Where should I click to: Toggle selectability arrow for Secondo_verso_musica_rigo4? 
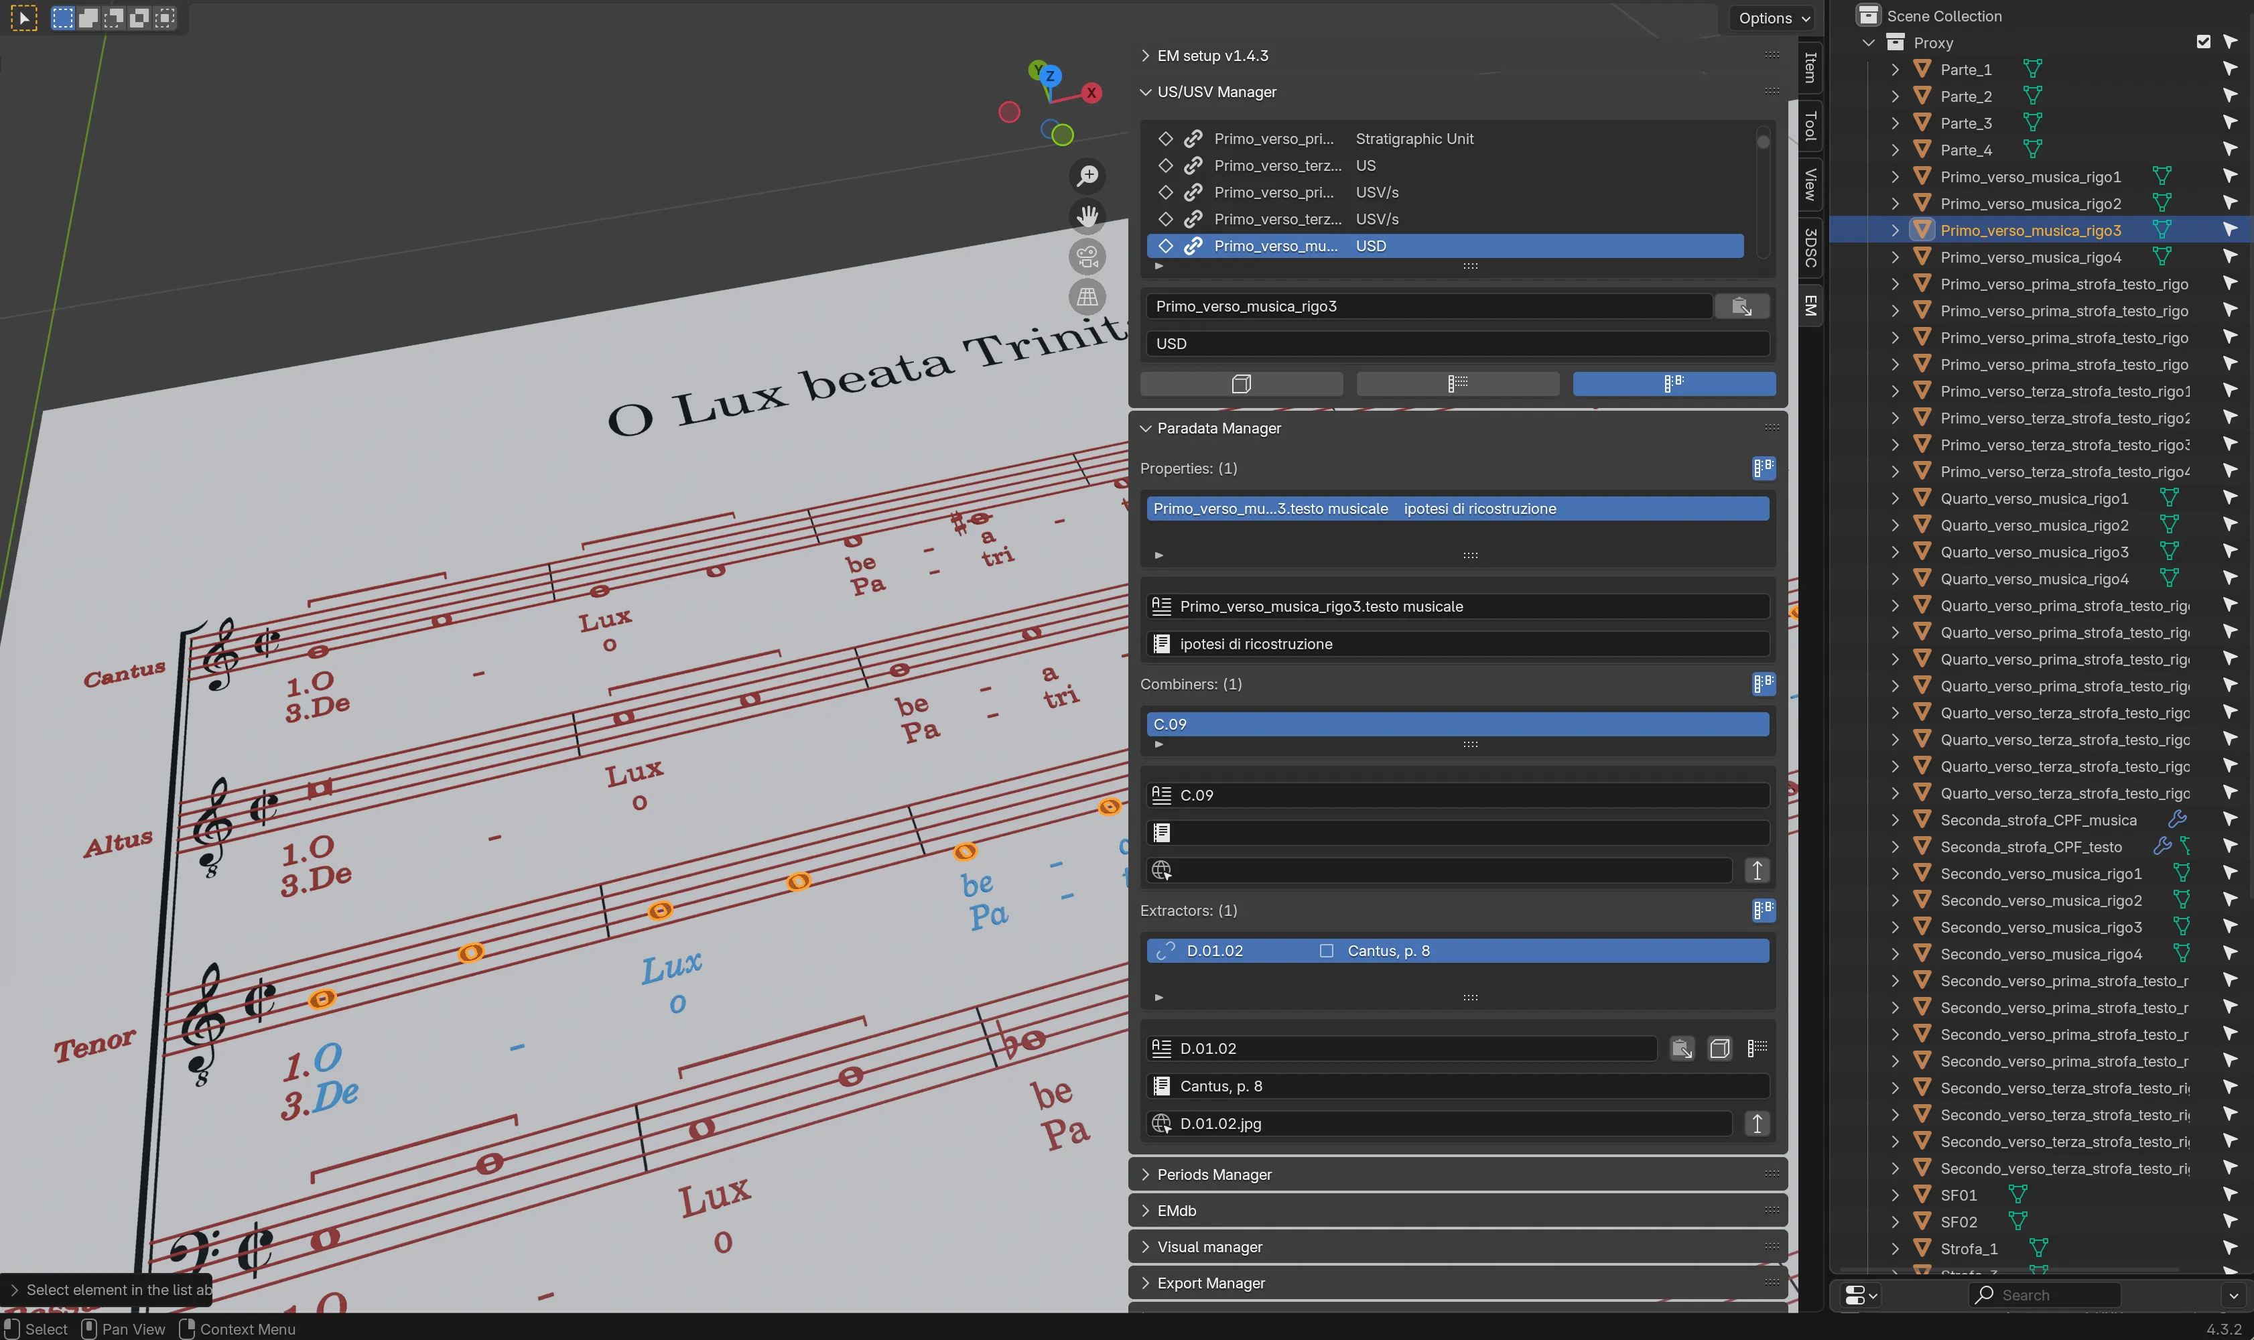(2230, 953)
